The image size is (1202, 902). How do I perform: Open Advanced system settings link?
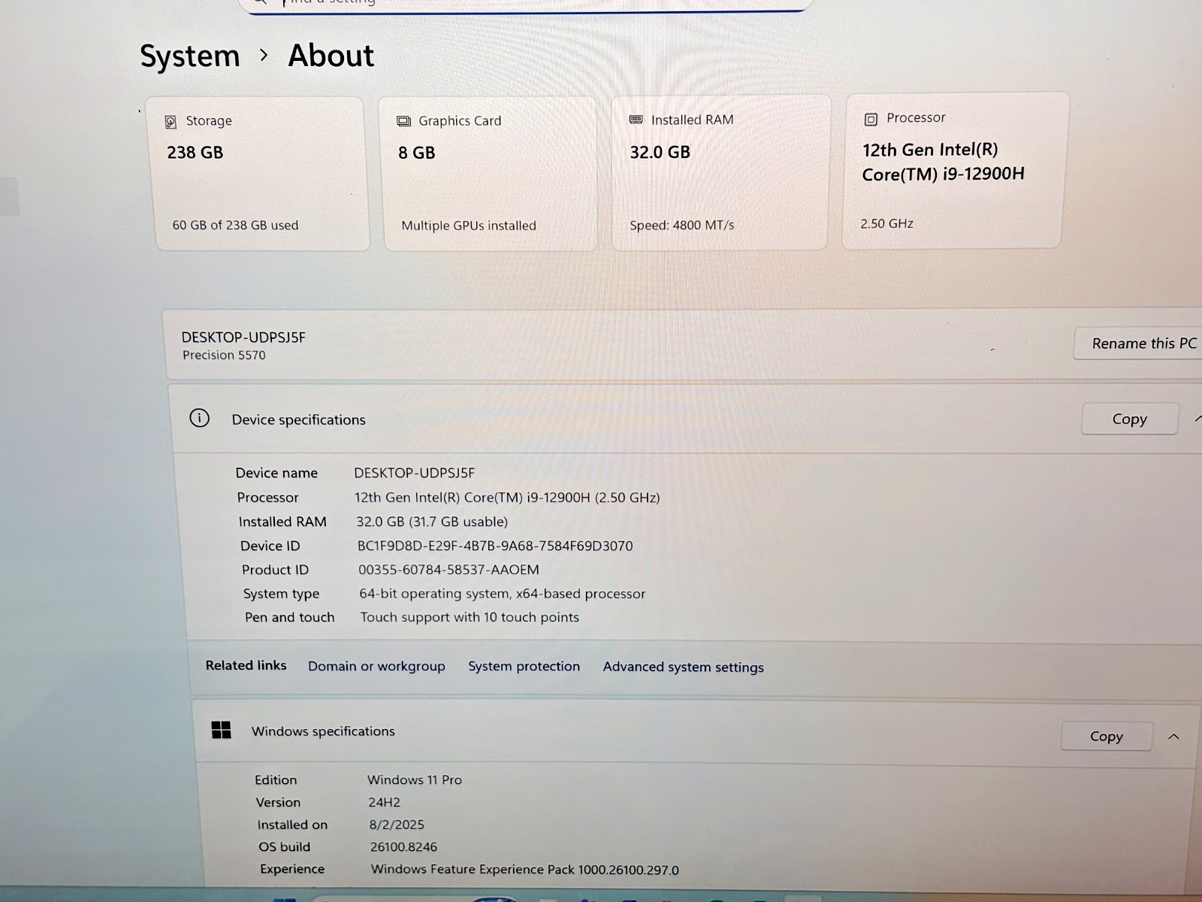tap(683, 667)
